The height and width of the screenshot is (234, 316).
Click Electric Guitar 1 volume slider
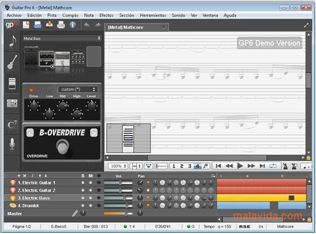pos(118,182)
